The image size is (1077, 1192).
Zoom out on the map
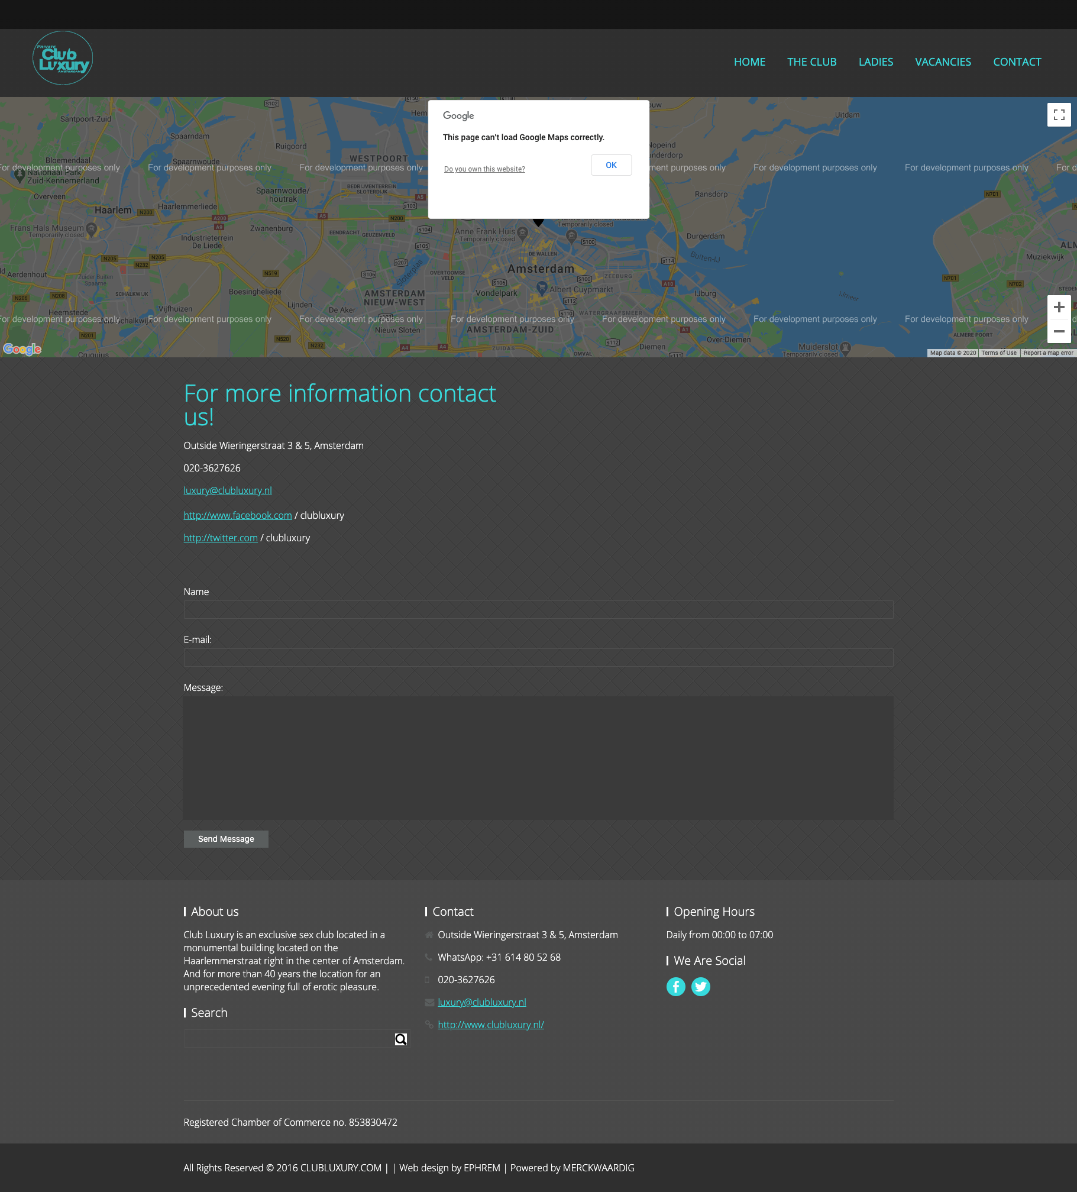pos(1059,331)
